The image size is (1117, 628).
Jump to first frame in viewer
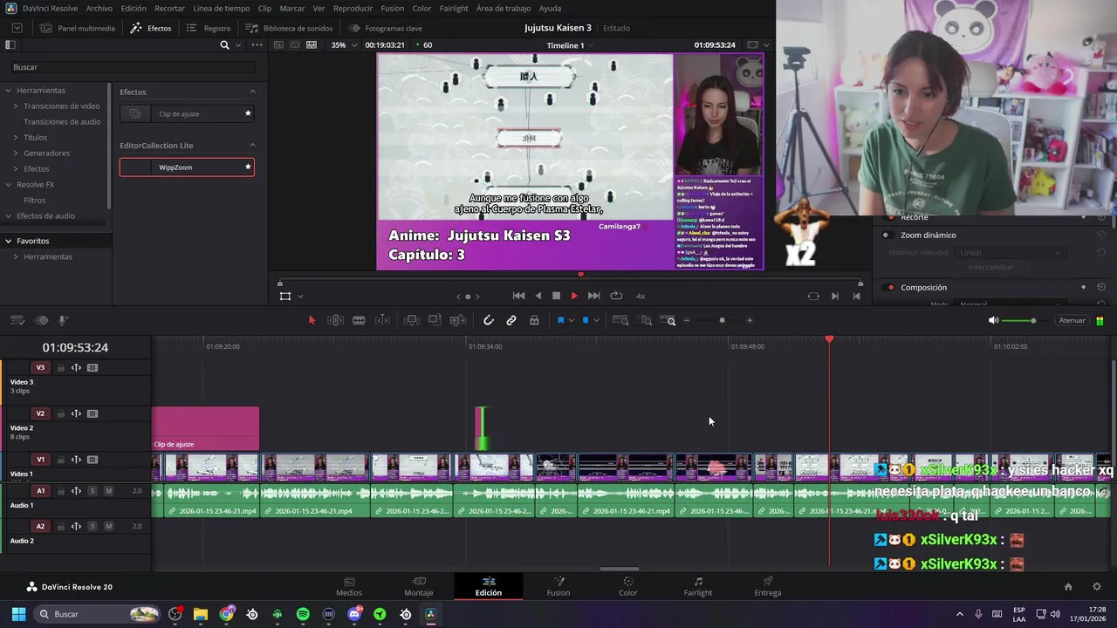coord(518,296)
